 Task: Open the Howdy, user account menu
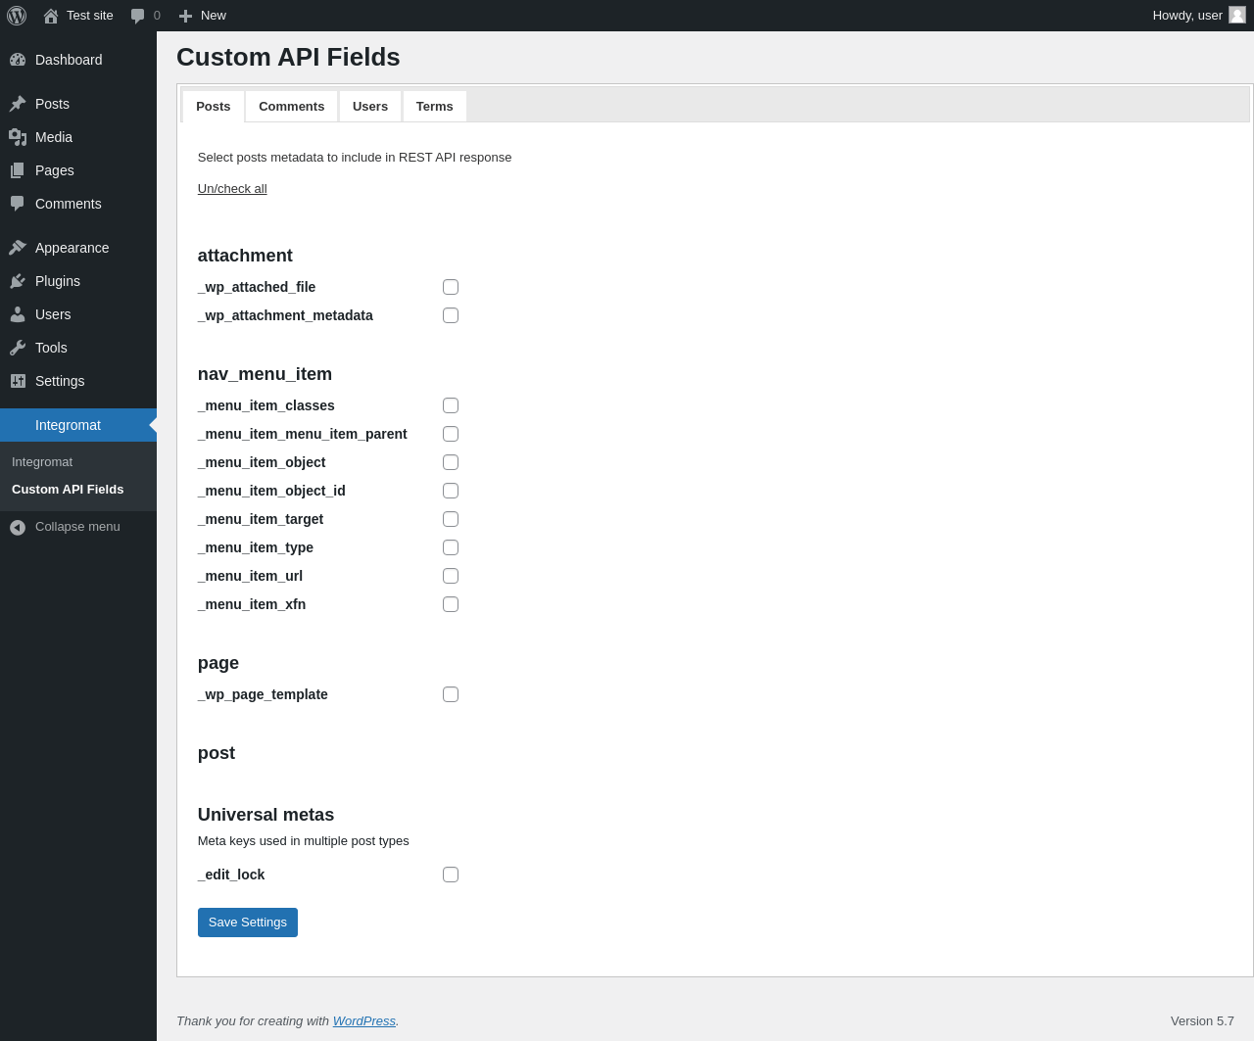tap(1198, 16)
